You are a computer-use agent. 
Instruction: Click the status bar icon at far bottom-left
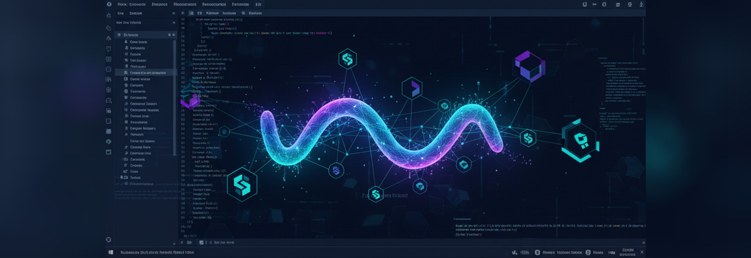click(x=111, y=252)
